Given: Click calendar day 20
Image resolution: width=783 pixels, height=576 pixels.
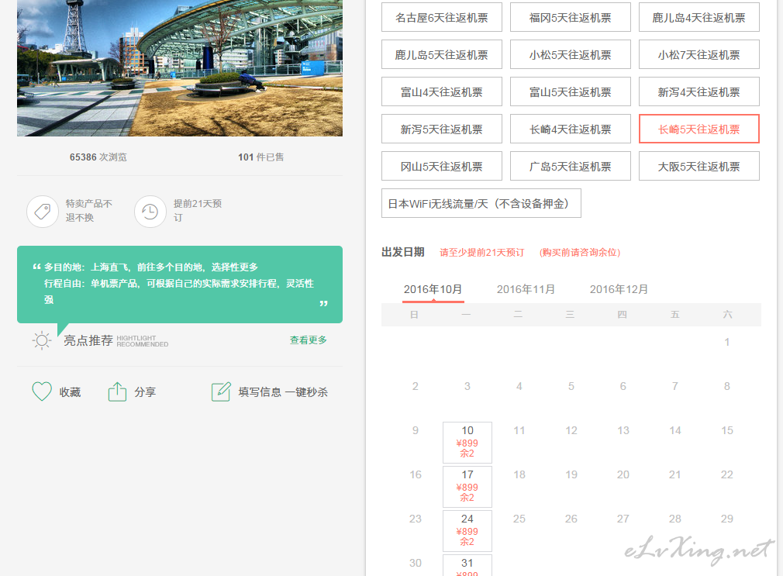Looking at the screenshot, I should pos(623,474).
